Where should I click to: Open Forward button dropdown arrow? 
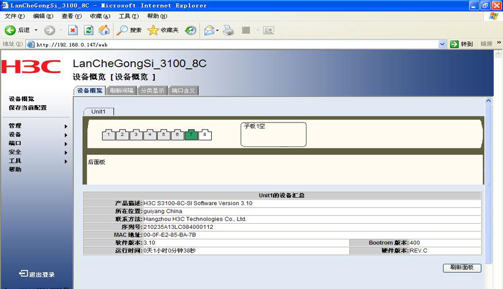coord(61,30)
